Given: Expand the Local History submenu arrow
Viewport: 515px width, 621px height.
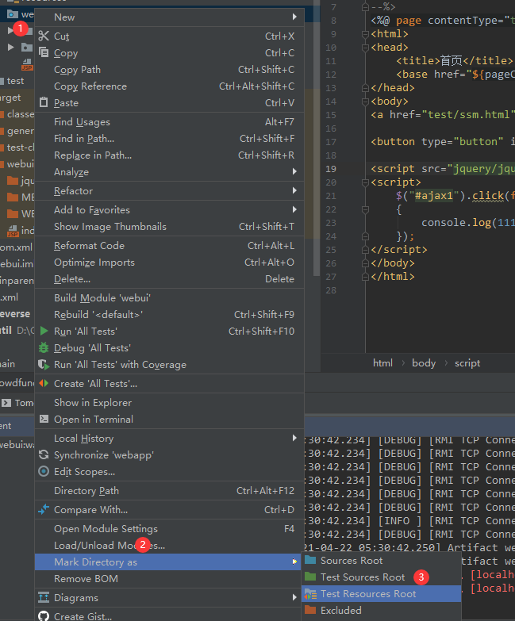Looking at the screenshot, I should click(294, 438).
